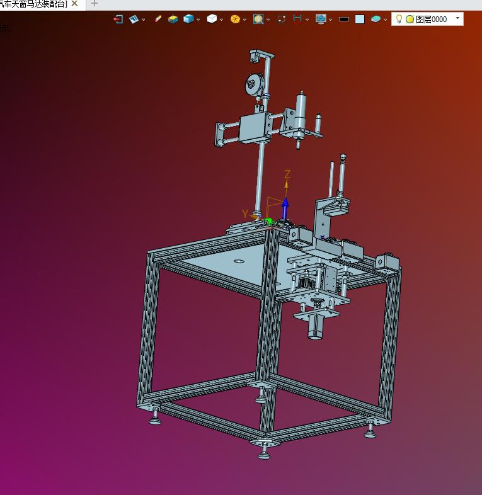Click the red pencil icon in the toolbar
The image size is (482, 495).
(x=158, y=19)
